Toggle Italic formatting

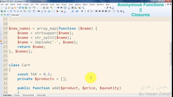click(x=85, y=11)
